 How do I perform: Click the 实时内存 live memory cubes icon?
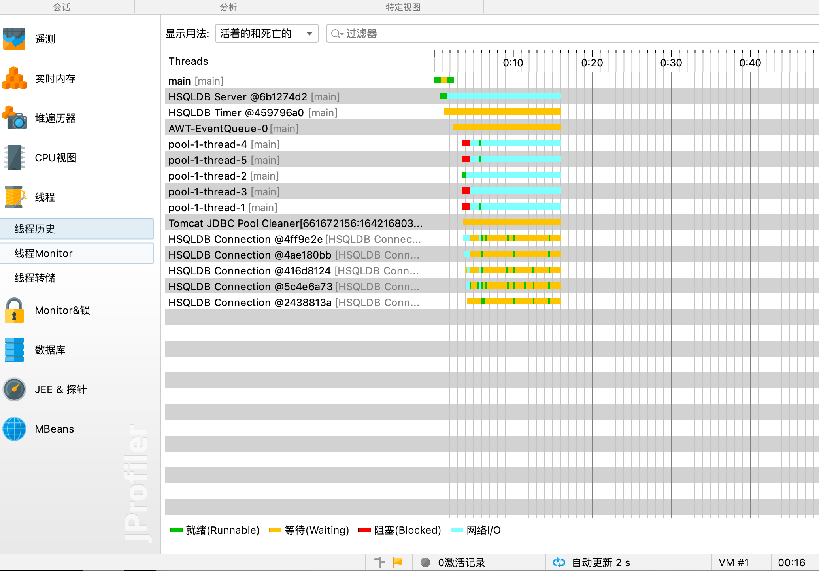[14, 78]
